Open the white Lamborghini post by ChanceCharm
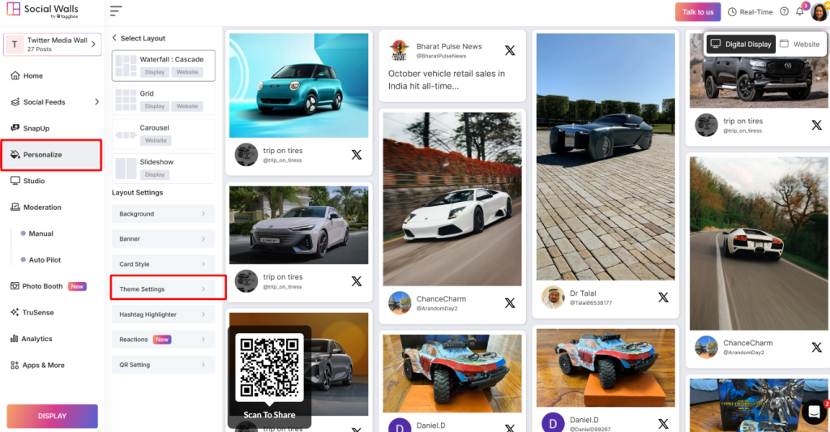 tap(452, 199)
